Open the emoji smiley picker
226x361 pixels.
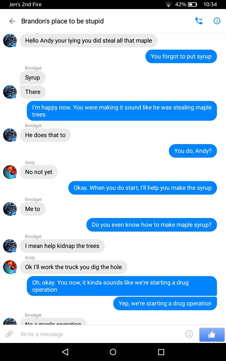pyautogui.click(x=189, y=334)
